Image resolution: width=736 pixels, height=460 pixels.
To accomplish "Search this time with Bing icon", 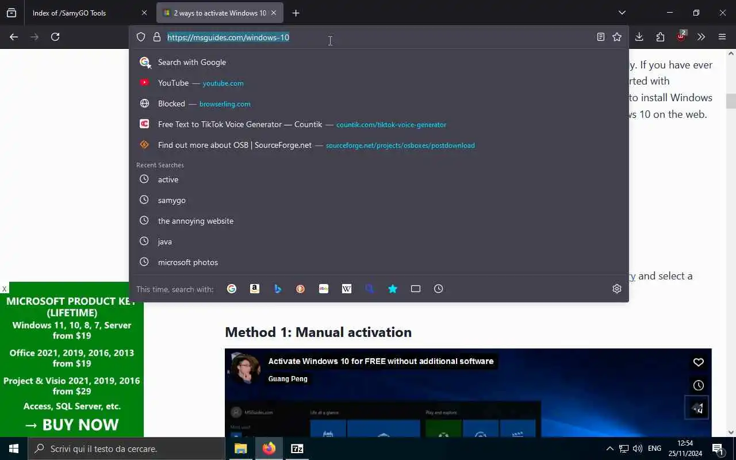I will pos(278,289).
